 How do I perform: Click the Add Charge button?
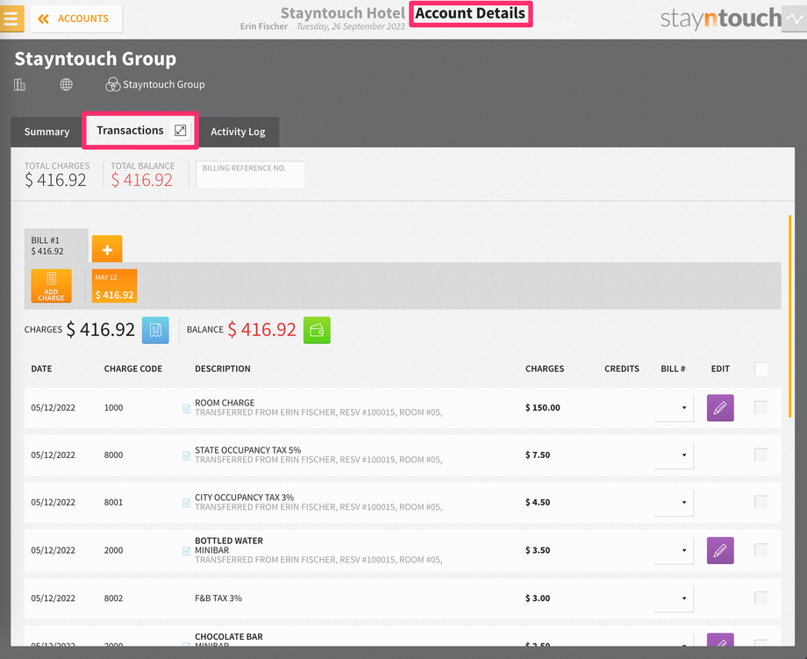click(x=52, y=286)
